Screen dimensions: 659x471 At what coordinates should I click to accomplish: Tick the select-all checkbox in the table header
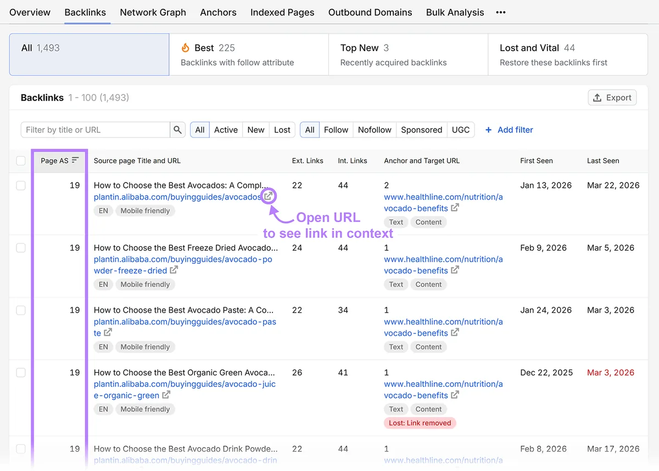tap(21, 160)
